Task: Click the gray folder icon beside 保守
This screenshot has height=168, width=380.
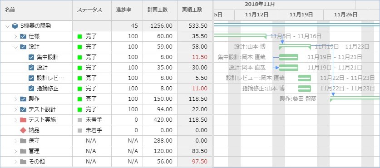Action: click(23, 141)
